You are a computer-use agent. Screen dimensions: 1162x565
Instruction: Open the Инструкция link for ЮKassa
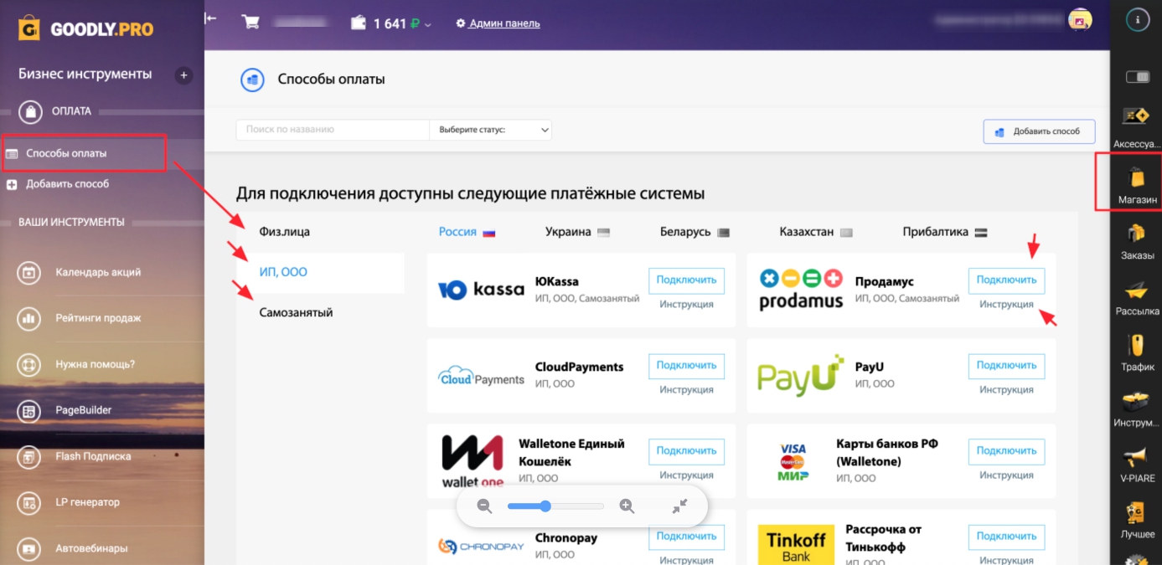click(686, 305)
